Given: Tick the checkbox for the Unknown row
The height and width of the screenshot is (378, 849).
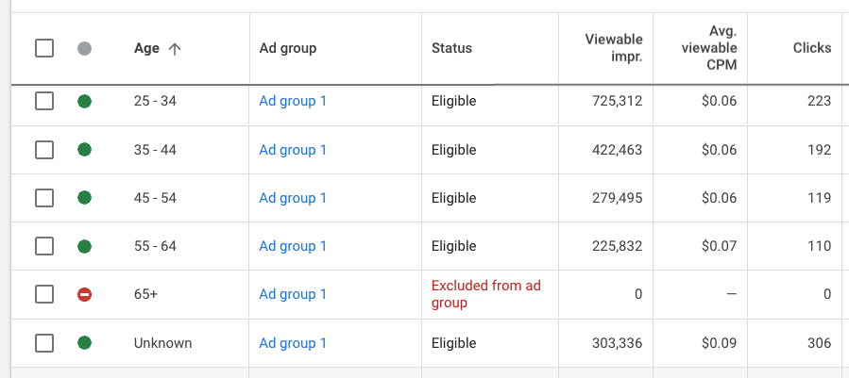Looking at the screenshot, I should [x=44, y=343].
